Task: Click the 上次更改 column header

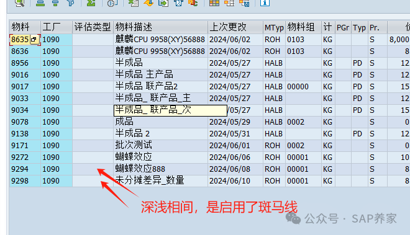Action: [x=235, y=27]
